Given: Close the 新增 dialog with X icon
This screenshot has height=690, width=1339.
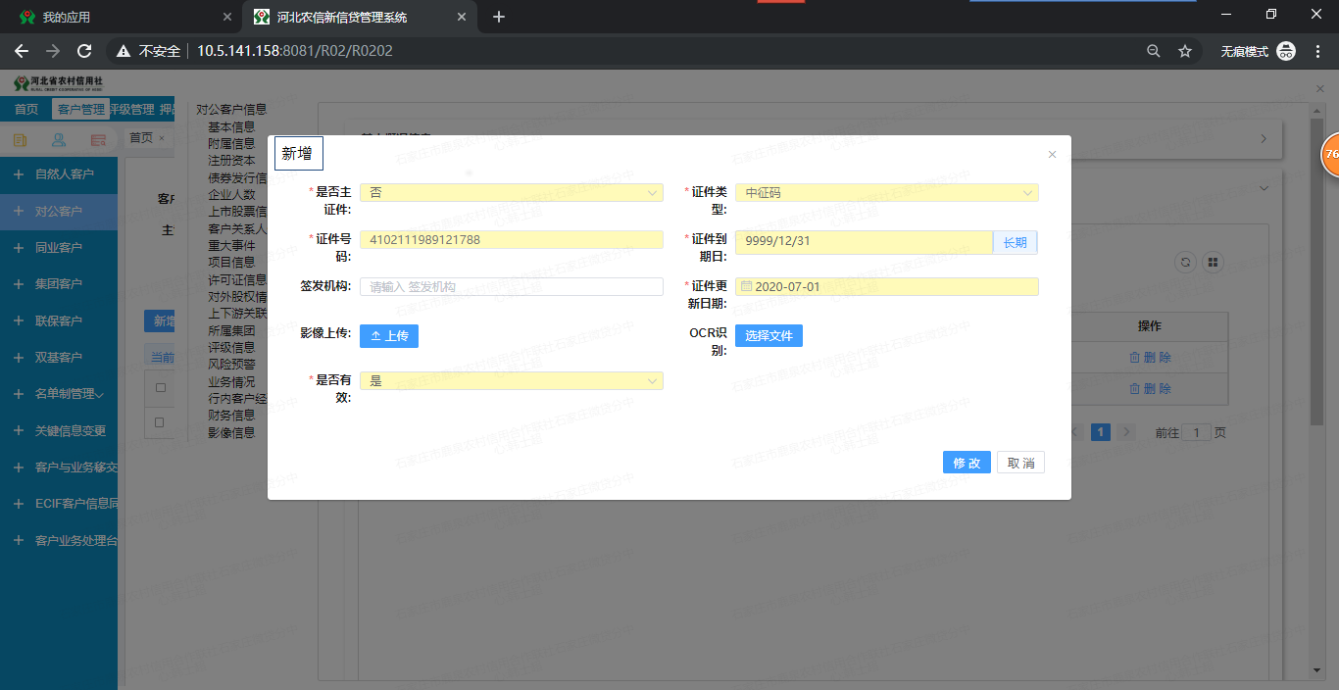Looking at the screenshot, I should click(1052, 155).
